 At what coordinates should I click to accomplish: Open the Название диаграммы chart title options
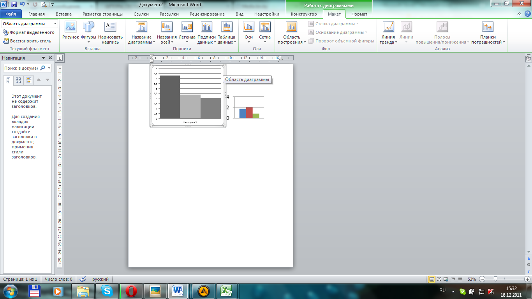click(x=141, y=33)
